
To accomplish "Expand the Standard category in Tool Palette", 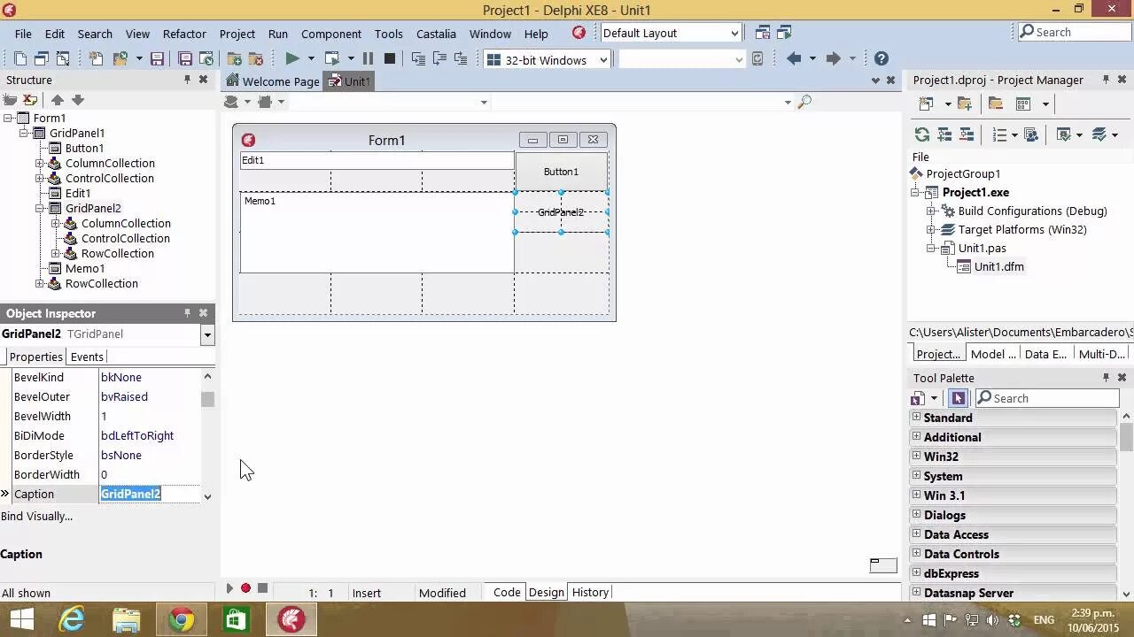I will point(917,418).
